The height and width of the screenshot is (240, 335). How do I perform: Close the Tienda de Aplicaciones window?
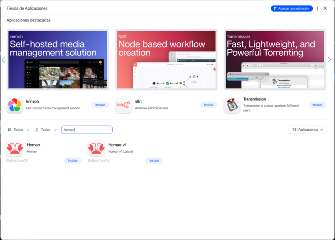tap(325, 8)
